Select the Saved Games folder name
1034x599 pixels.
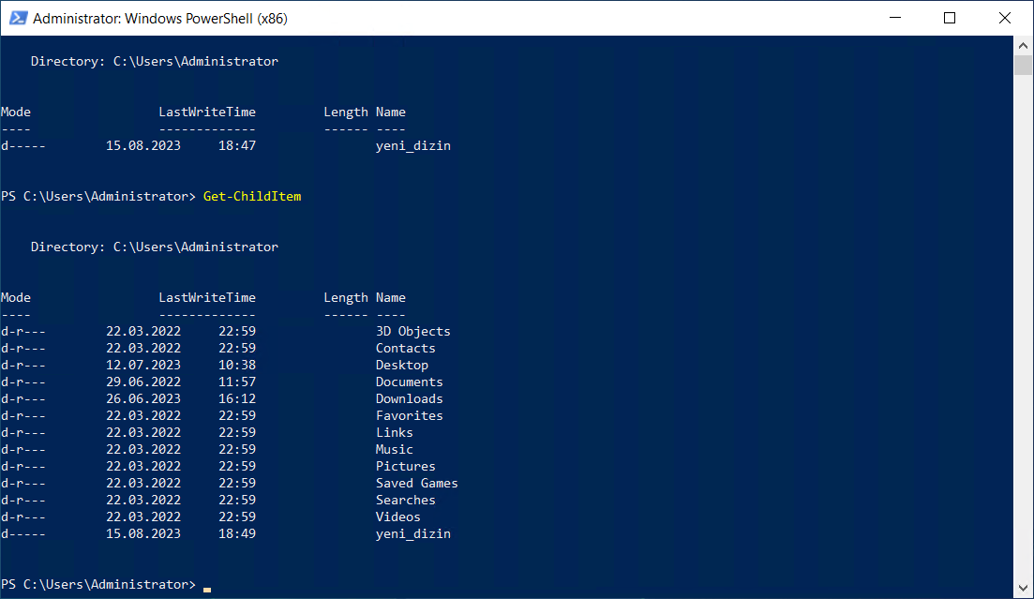point(416,483)
